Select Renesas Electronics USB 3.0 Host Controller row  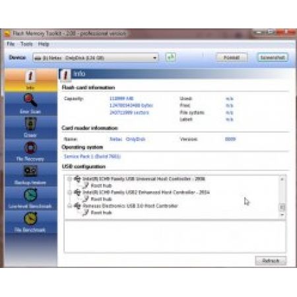coord(130,206)
